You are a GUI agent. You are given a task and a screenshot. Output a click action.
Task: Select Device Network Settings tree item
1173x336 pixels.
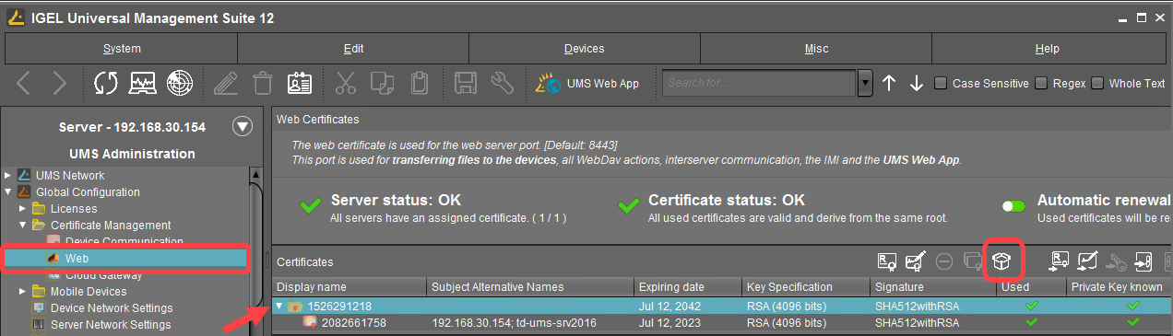tap(111, 308)
